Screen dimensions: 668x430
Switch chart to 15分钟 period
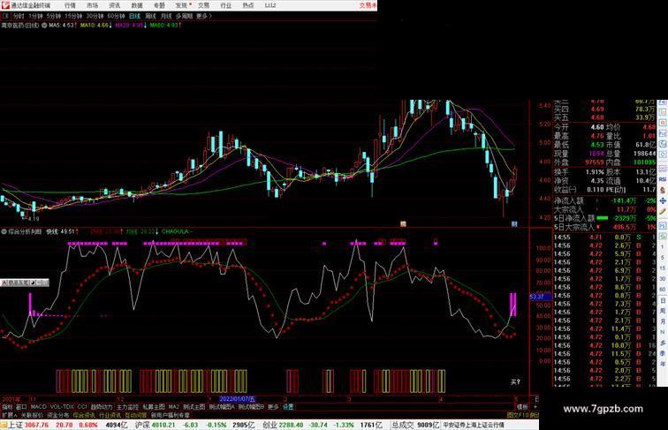tap(73, 16)
